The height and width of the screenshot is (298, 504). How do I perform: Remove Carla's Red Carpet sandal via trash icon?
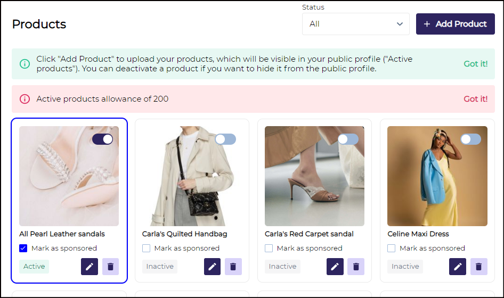(356, 267)
